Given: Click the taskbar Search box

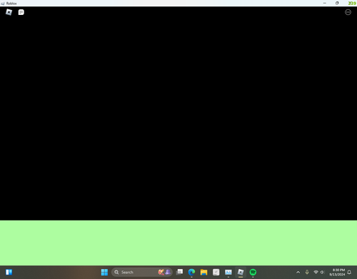Looking at the screenshot, I should pos(142,272).
